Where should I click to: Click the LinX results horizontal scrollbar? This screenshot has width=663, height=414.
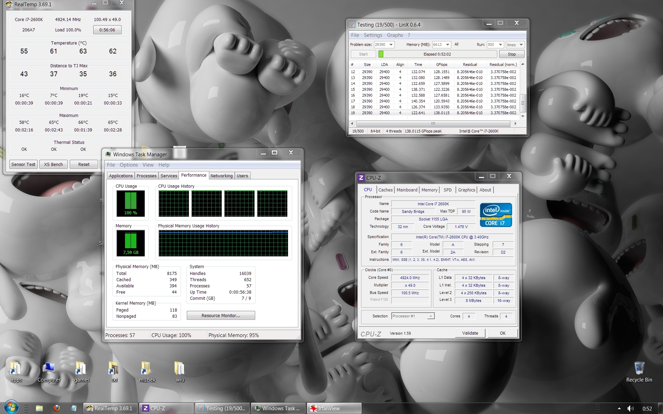point(433,124)
